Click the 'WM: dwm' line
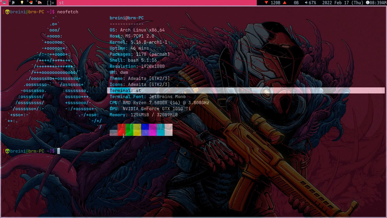 tap(119, 72)
